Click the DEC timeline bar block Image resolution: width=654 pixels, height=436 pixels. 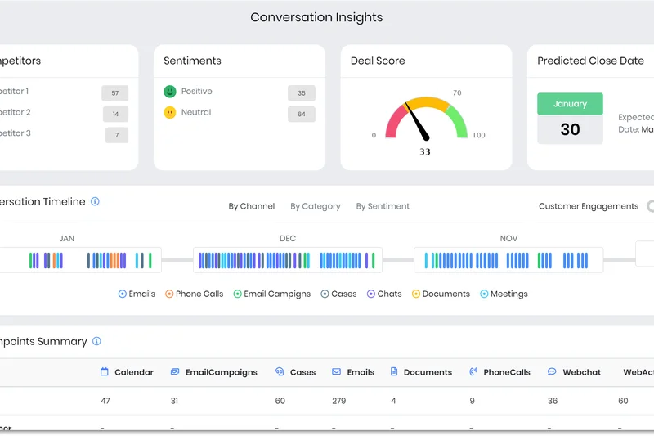[x=288, y=260]
